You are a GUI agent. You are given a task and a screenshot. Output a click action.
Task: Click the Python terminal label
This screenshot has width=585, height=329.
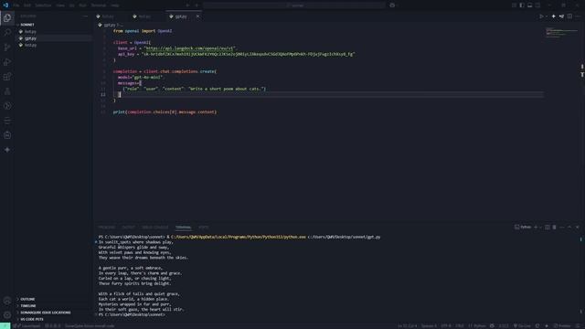[523, 228]
